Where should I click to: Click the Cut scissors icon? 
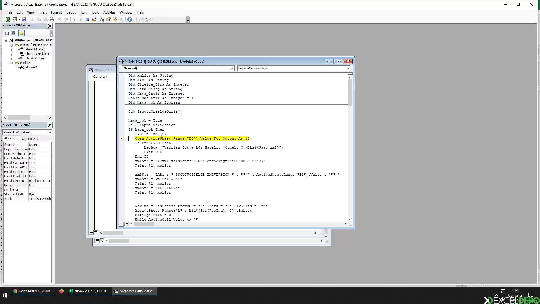(x=32, y=19)
